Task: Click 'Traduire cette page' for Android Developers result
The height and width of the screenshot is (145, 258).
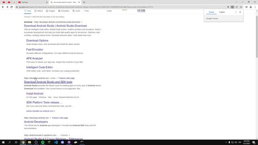Action: (x=60, y=118)
